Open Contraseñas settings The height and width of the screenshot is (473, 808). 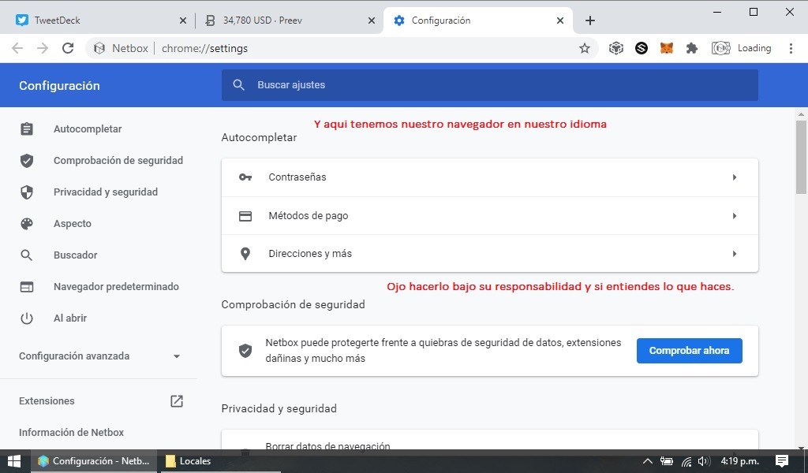489,177
